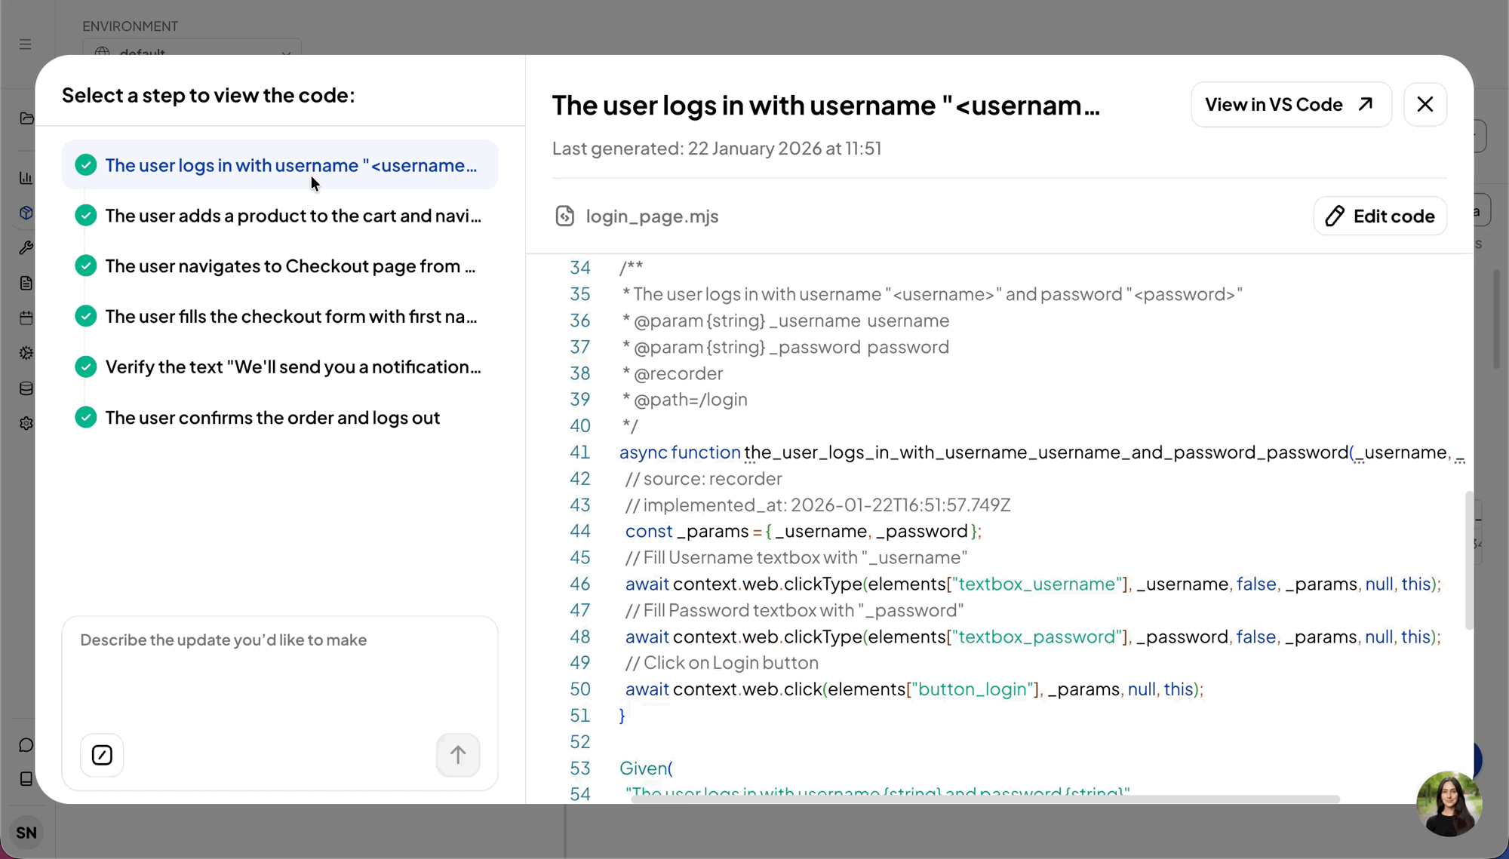Click the login_page.mjs file icon

(565, 216)
